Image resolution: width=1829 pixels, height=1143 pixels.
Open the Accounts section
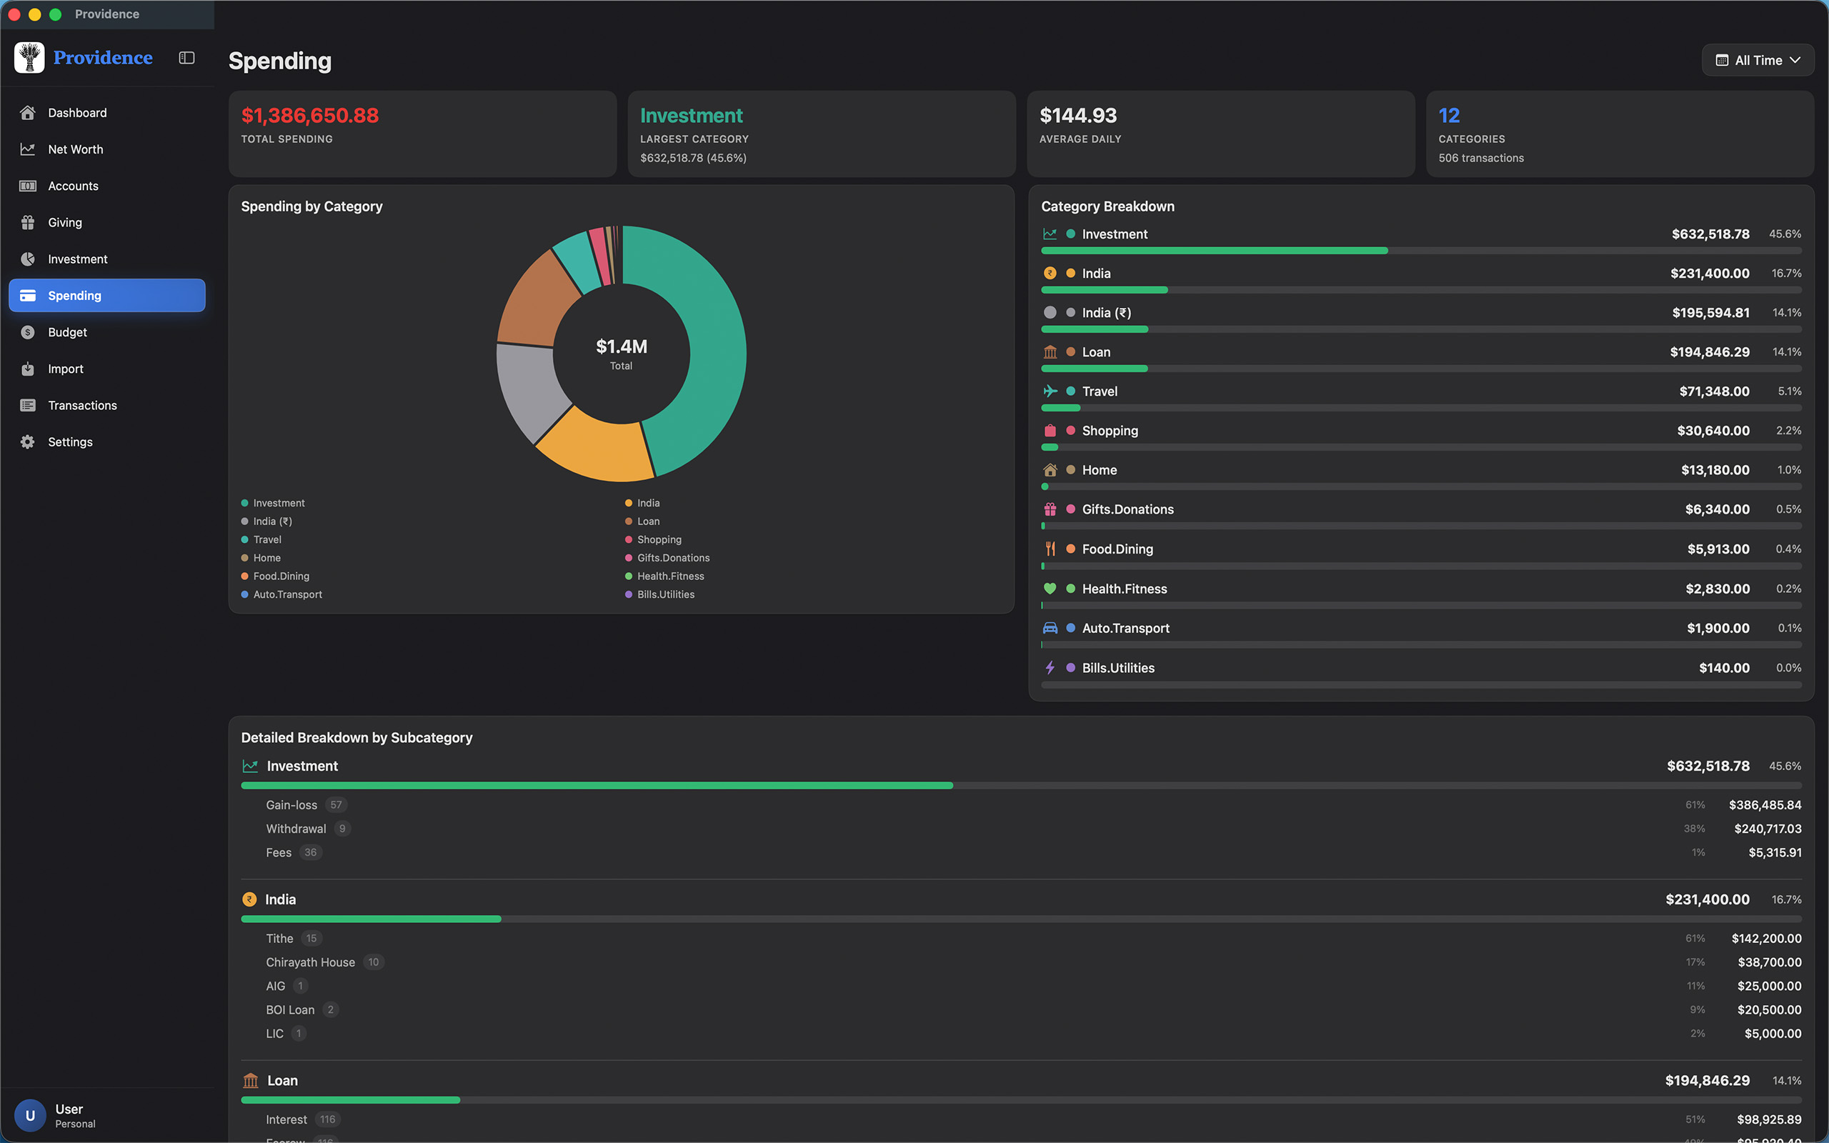pyautogui.click(x=106, y=186)
